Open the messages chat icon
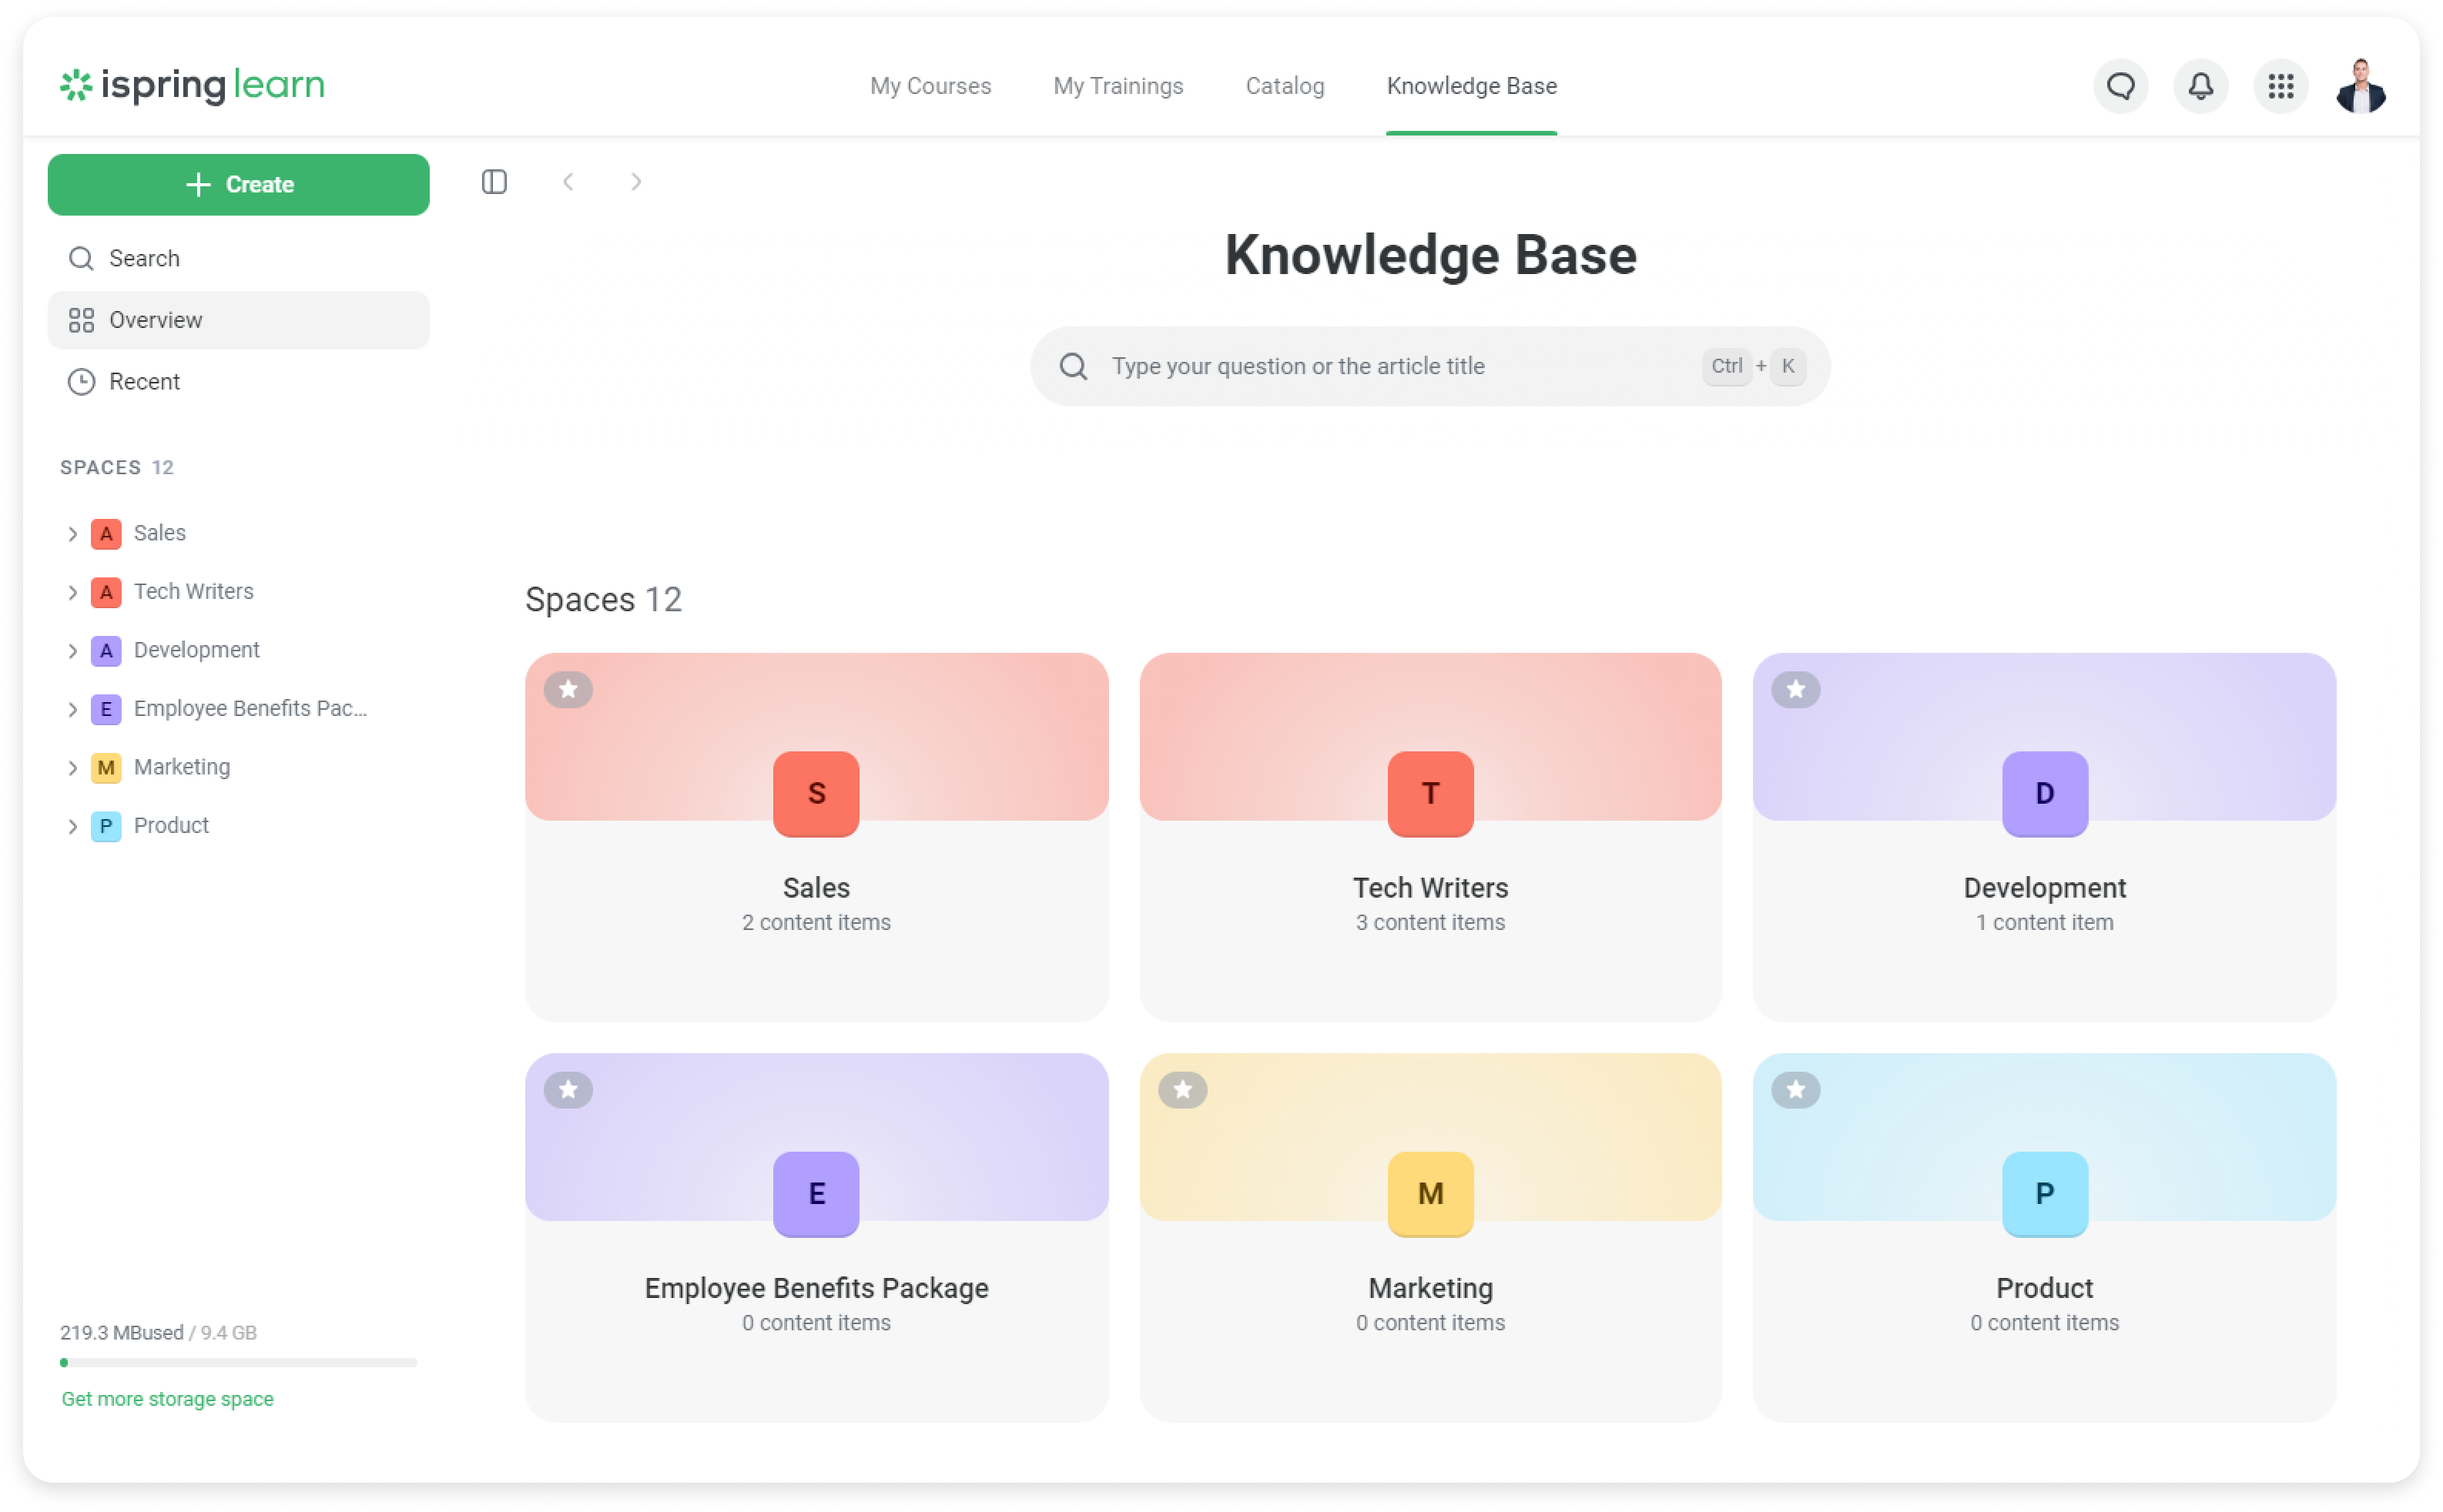This screenshot has height=1512, width=2443. pos(2120,86)
